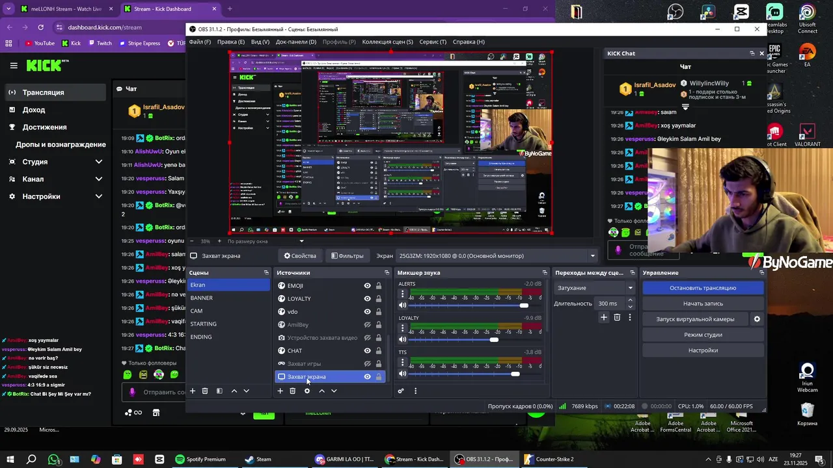Open Затухание transition type dropdown

[594, 288]
